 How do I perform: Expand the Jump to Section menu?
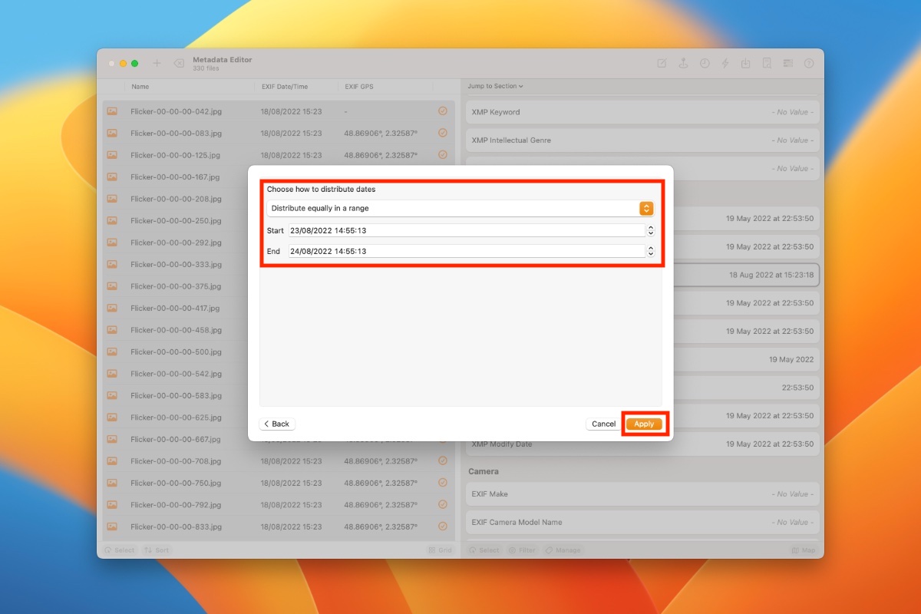(x=496, y=86)
